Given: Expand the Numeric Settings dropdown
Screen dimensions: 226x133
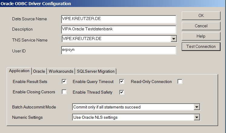Looking at the screenshot, I should [x=197, y=117].
